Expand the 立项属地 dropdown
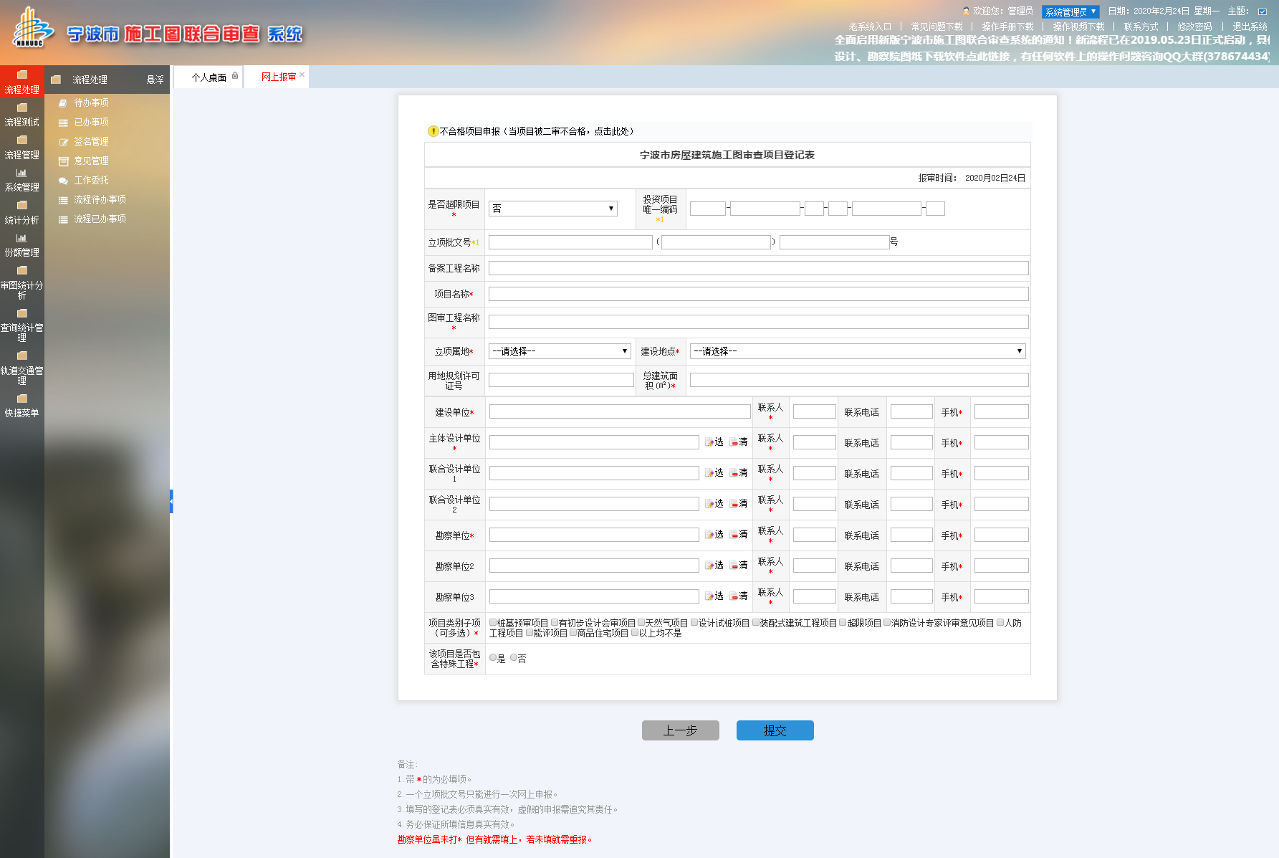Screen dimensions: 1279x858 [x=559, y=351]
